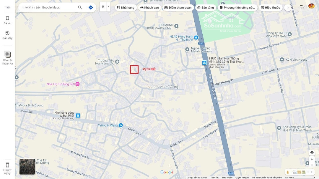Open the Quyền riêng tư privacy link
Viewport: 319px width, 179px height.
[242, 178]
